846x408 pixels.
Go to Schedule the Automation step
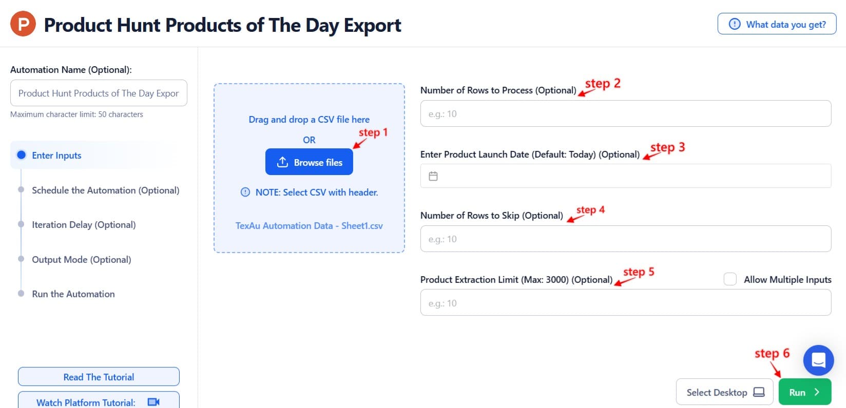pyautogui.click(x=105, y=190)
